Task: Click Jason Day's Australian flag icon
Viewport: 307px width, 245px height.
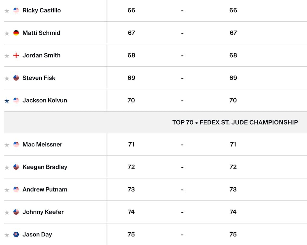Action: point(16,234)
